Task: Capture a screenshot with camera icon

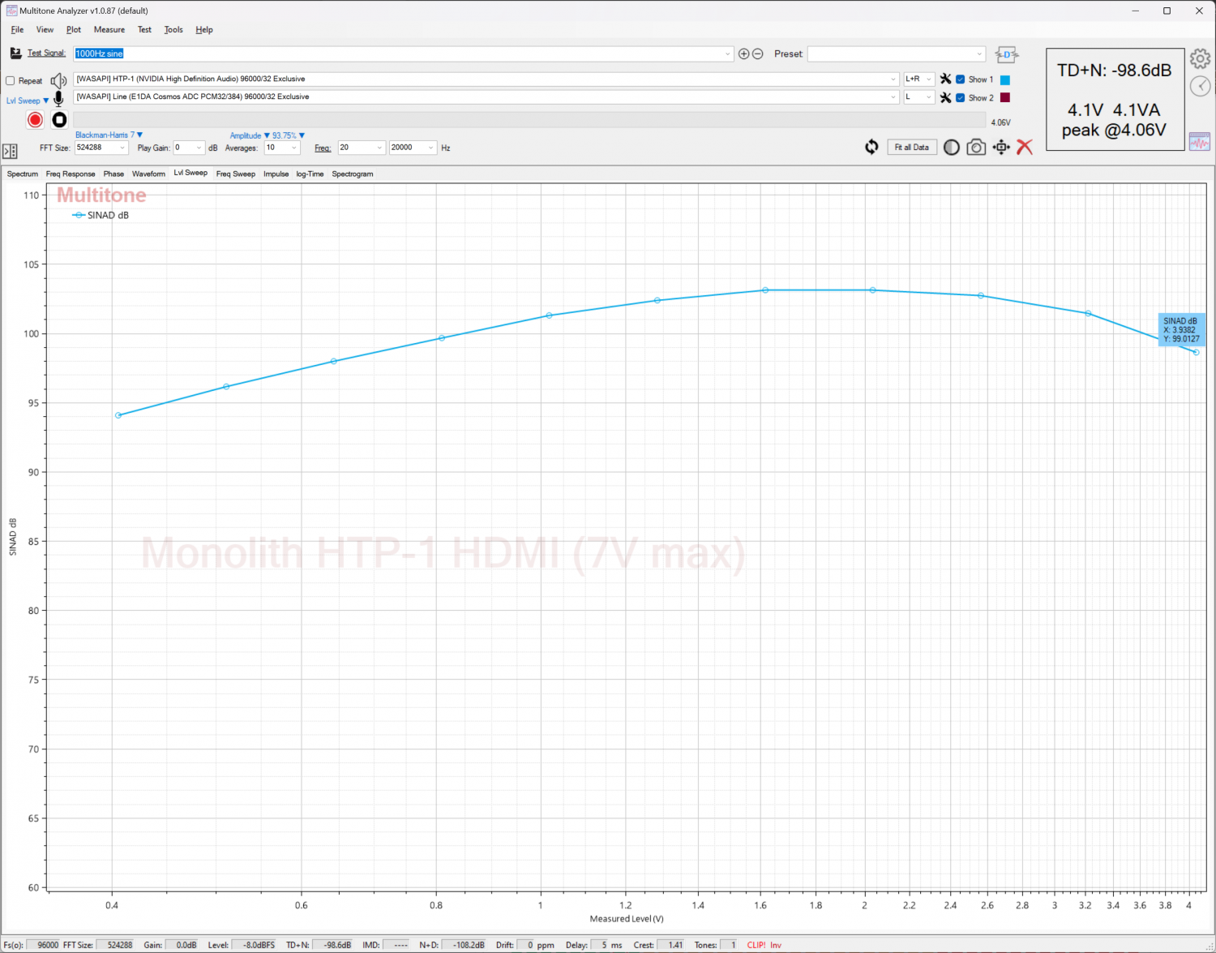Action: [976, 147]
